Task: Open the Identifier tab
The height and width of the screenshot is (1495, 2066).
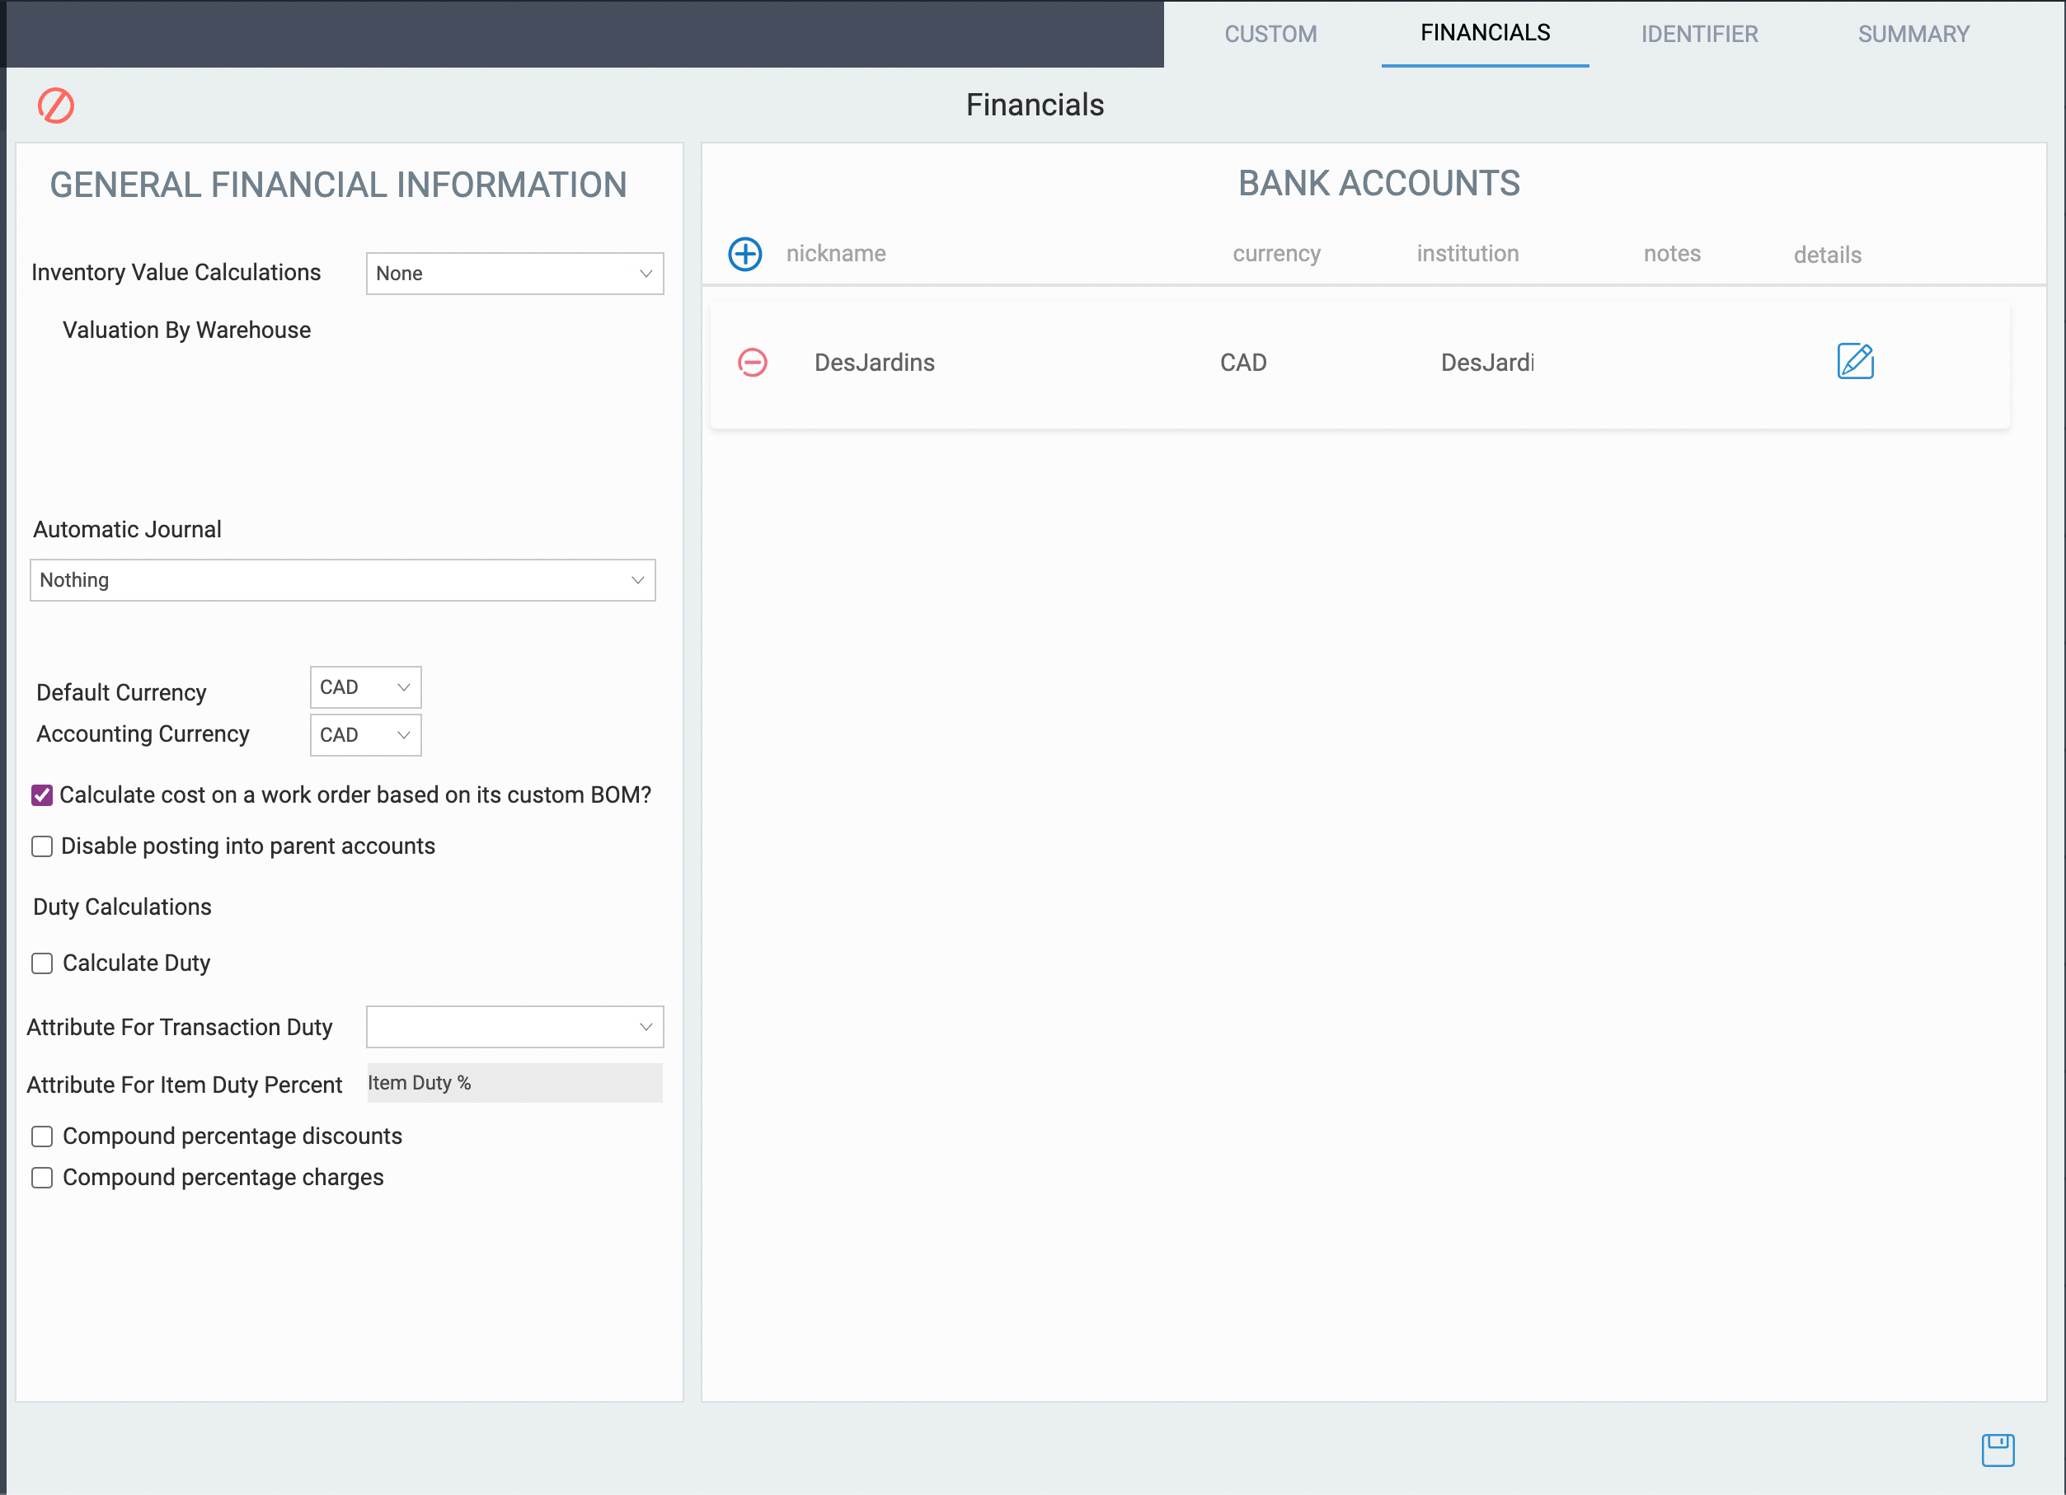Action: point(1699,35)
